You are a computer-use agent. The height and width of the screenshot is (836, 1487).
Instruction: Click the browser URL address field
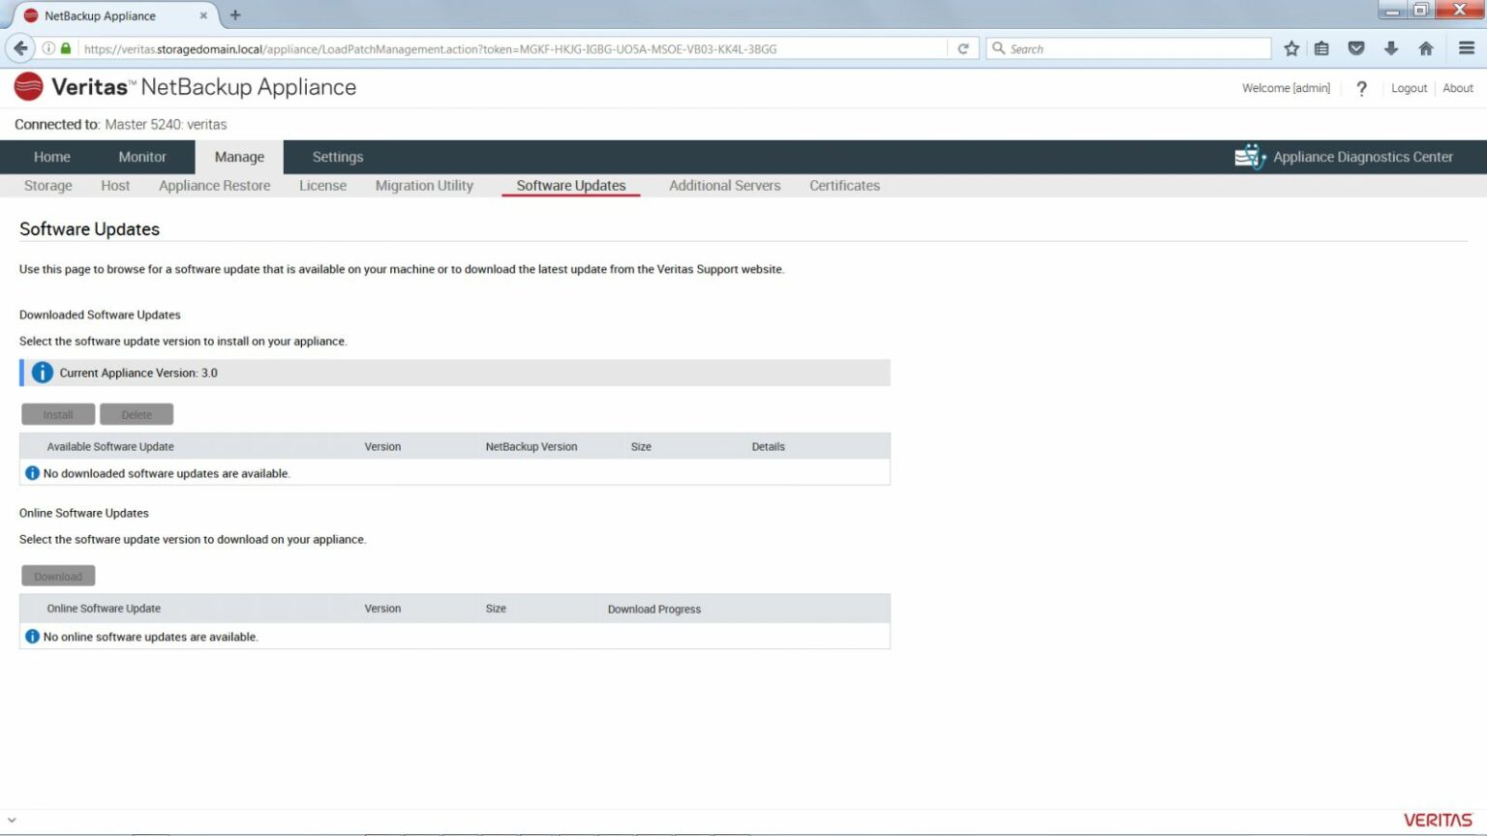(513, 48)
